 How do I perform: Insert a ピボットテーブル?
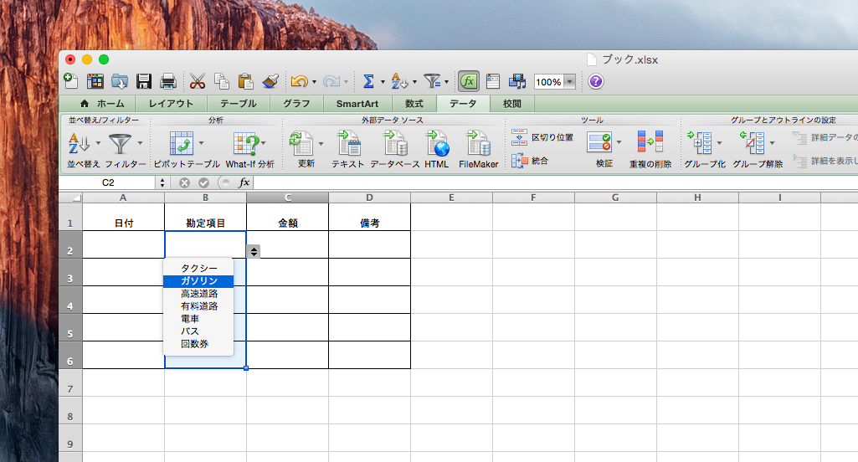(x=181, y=143)
